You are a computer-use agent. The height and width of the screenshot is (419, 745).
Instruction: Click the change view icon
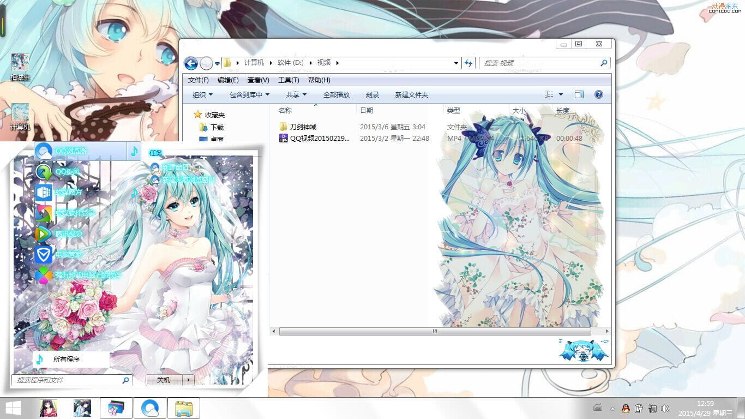pos(549,95)
